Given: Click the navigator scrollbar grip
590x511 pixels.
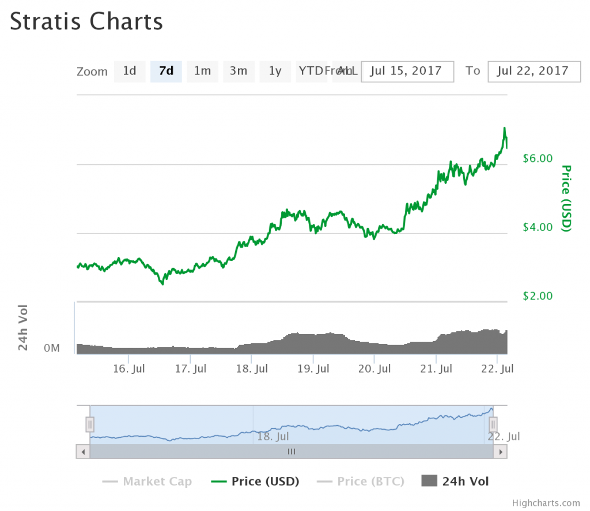Looking at the screenshot, I should coord(292,452).
